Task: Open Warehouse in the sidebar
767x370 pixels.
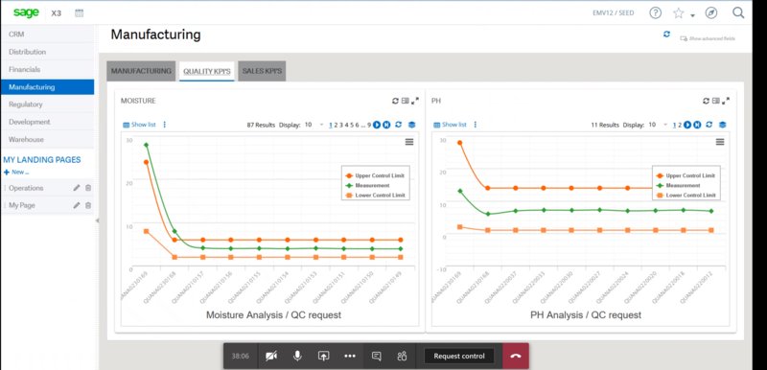Action: (x=47, y=139)
